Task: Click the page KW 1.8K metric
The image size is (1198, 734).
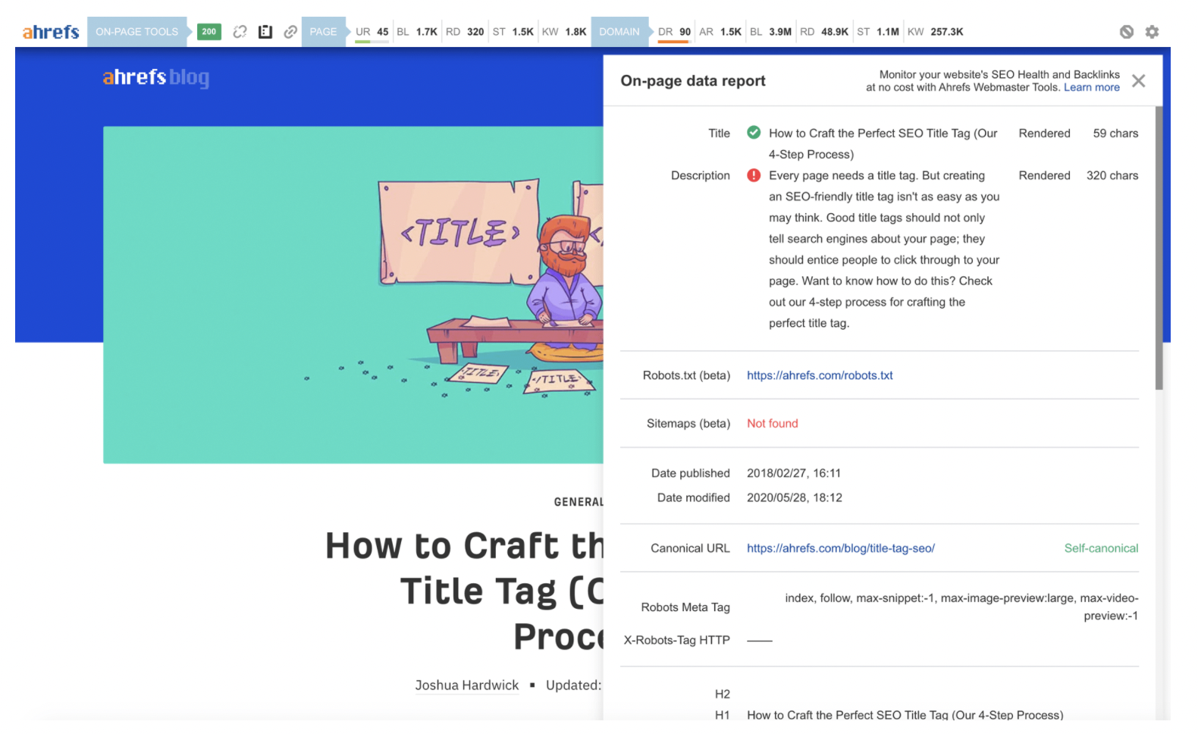Action: coord(564,32)
